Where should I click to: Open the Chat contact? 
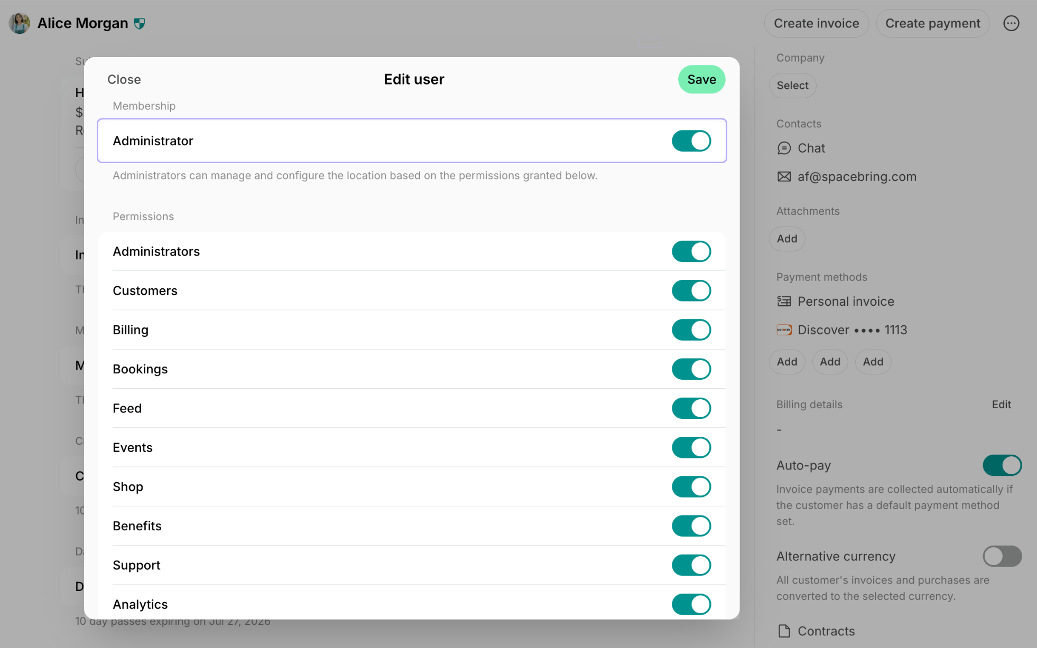pyautogui.click(x=811, y=148)
